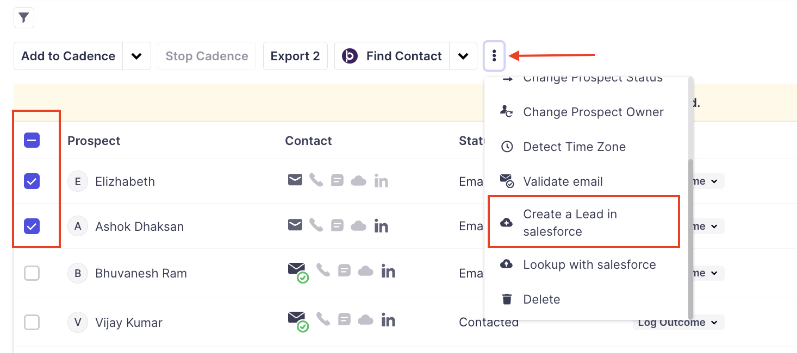This screenshot has width=797, height=353.
Task: Select Validate email menu option
Action: [563, 181]
